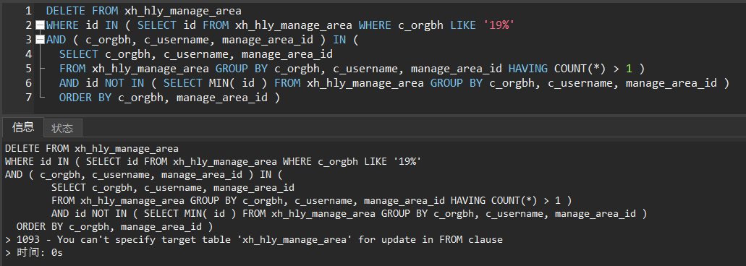This screenshot has height=266, width=746.
Task: Collapse the code fold at line 3
Action: (x=40, y=40)
